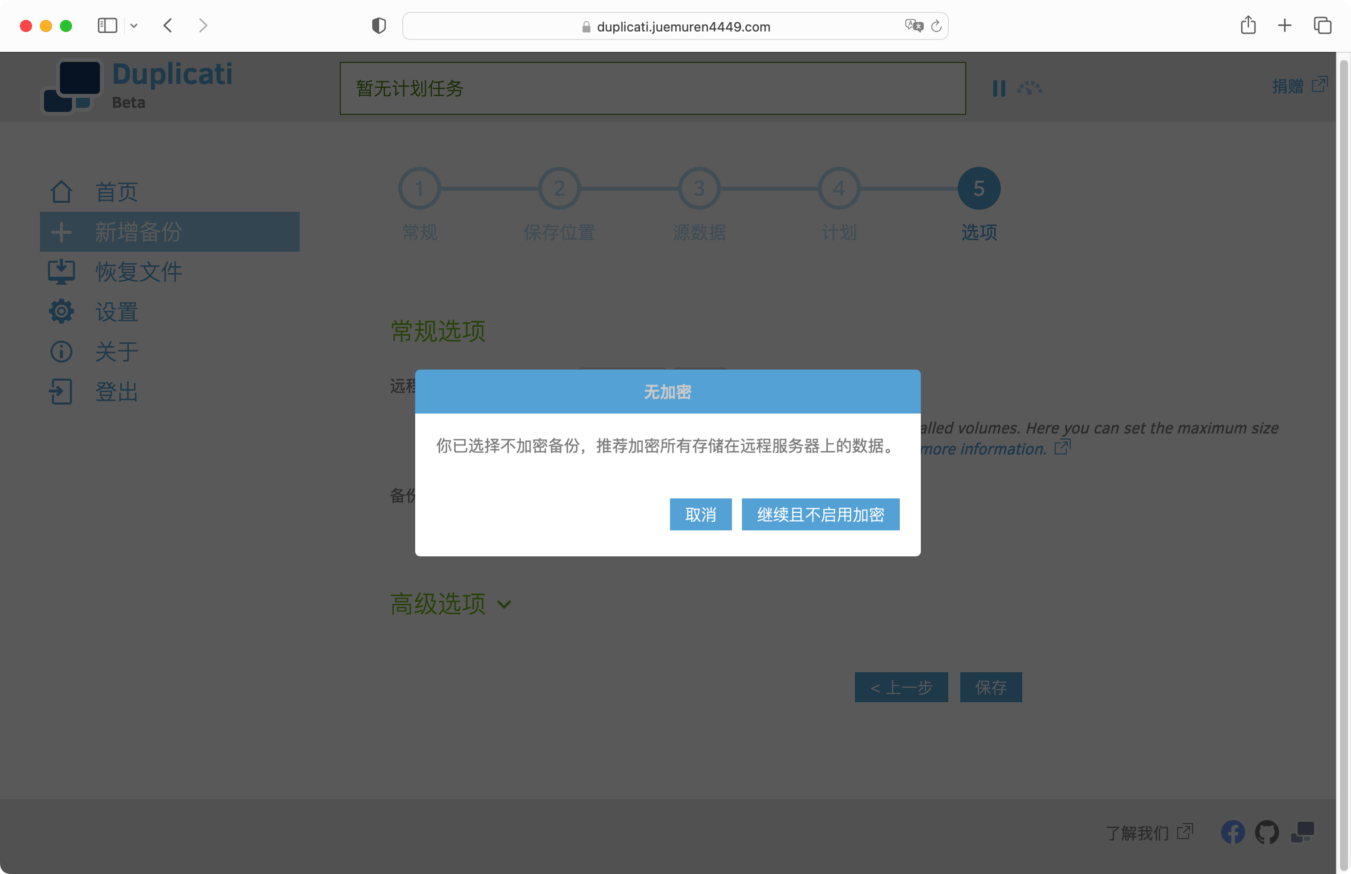Open the sidebar tab group dropdown arrow
Screen dimensions: 1351x874
pos(134,25)
